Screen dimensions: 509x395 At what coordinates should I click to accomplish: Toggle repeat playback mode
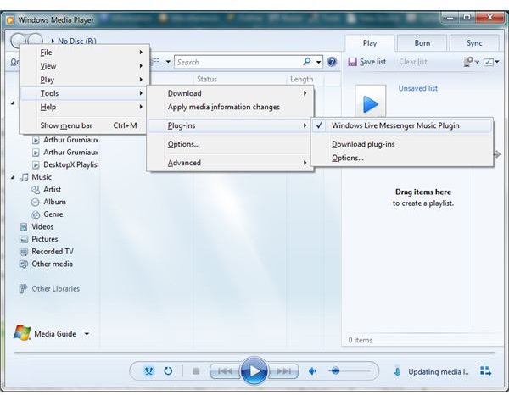(x=168, y=370)
